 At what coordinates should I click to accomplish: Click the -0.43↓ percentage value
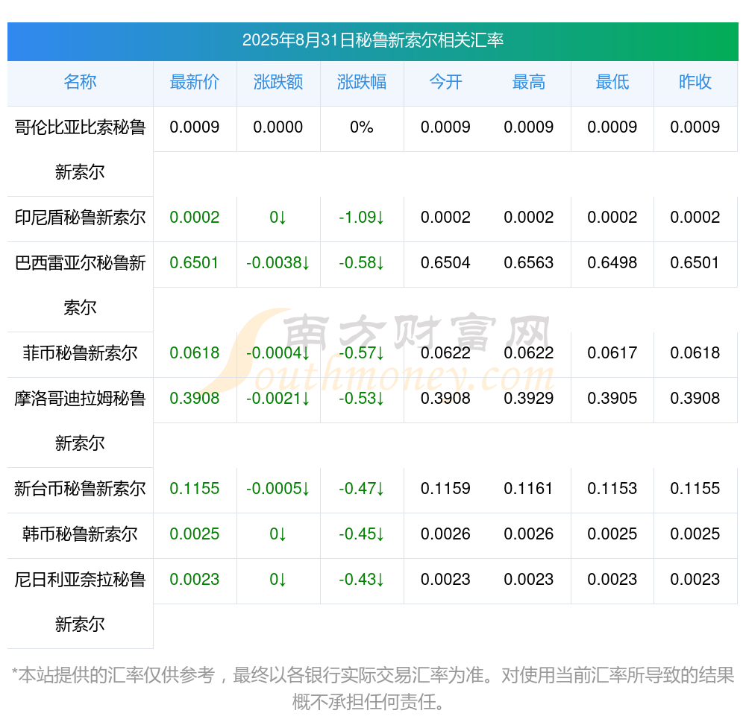coord(362,579)
